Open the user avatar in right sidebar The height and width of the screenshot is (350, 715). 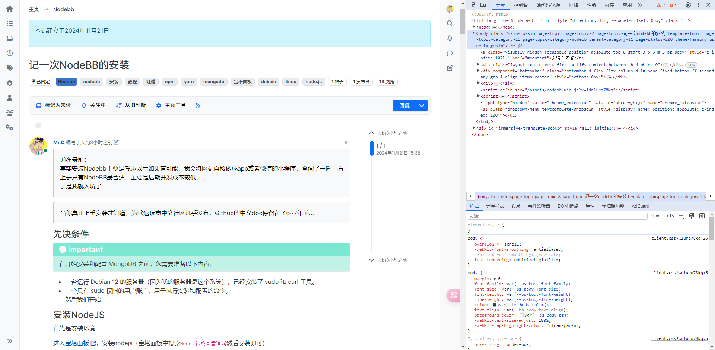click(450, 9)
